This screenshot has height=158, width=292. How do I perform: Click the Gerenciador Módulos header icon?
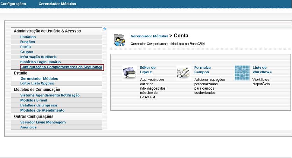pos(119,40)
